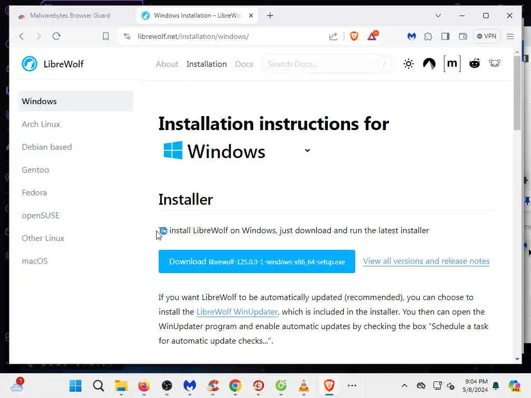Click the VPN button in toolbar

pyautogui.click(x=486, y=36)
